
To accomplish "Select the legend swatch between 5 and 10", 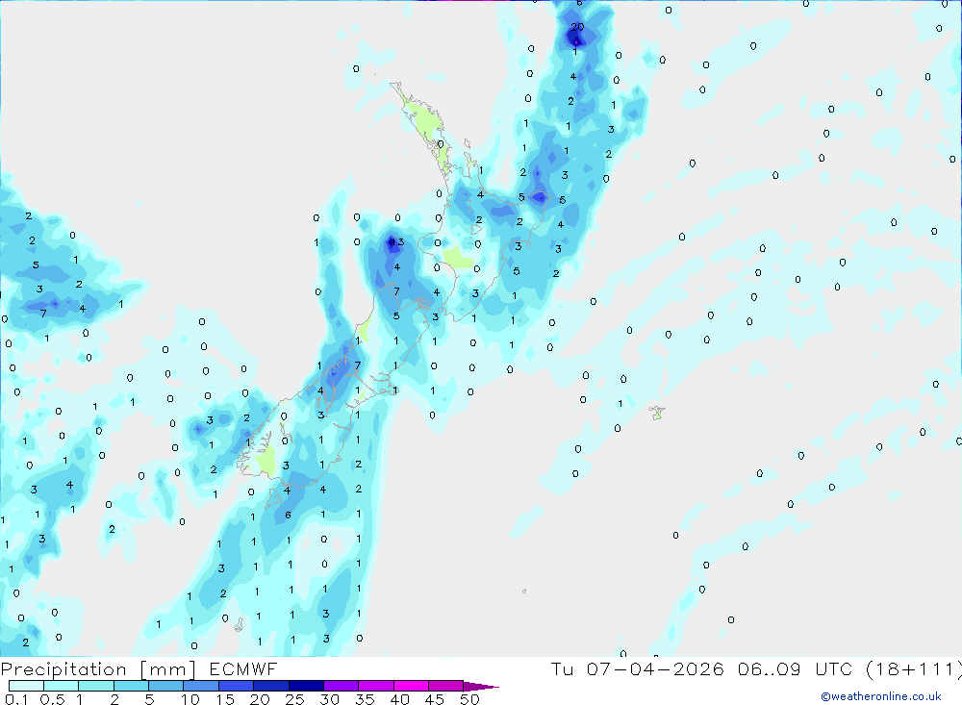I will 165,686.
